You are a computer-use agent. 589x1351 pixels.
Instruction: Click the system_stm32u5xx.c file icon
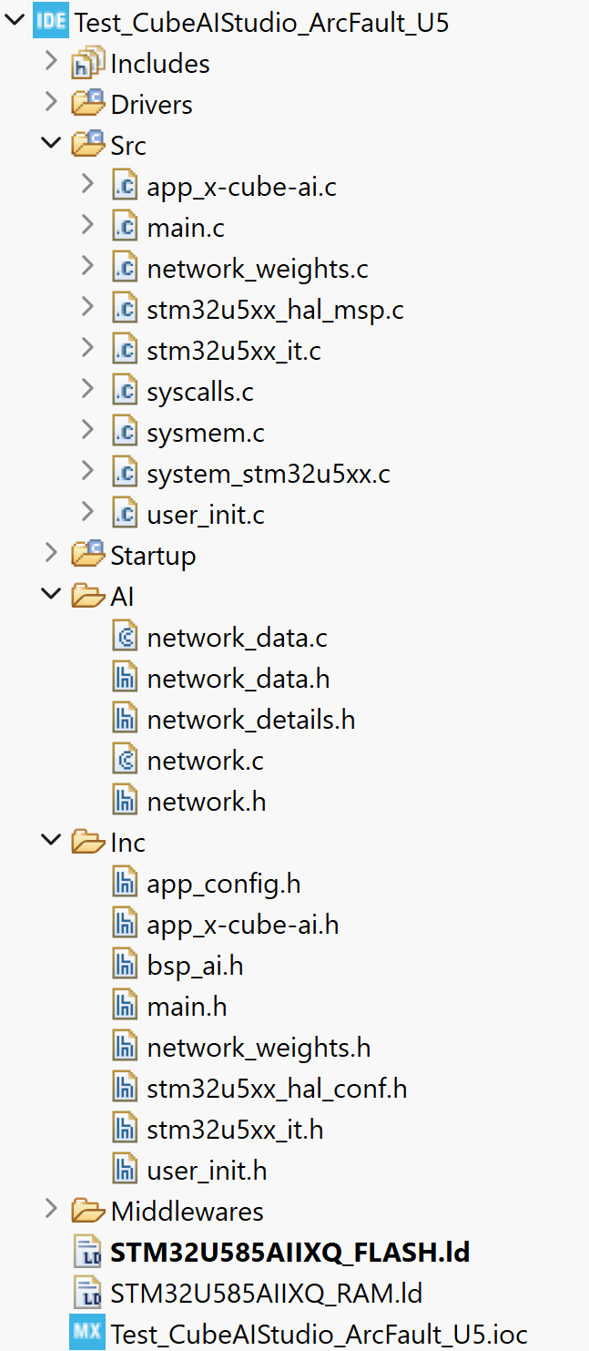coord(125,473)
